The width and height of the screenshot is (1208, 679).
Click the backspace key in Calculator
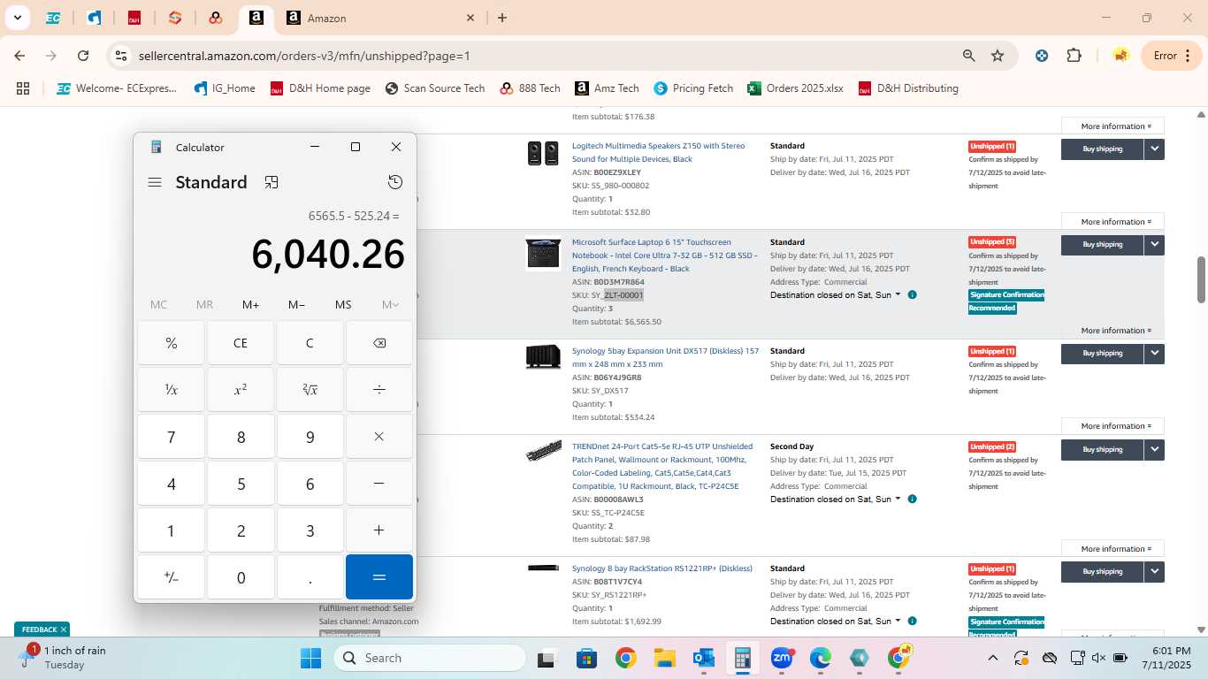point(379,343)
